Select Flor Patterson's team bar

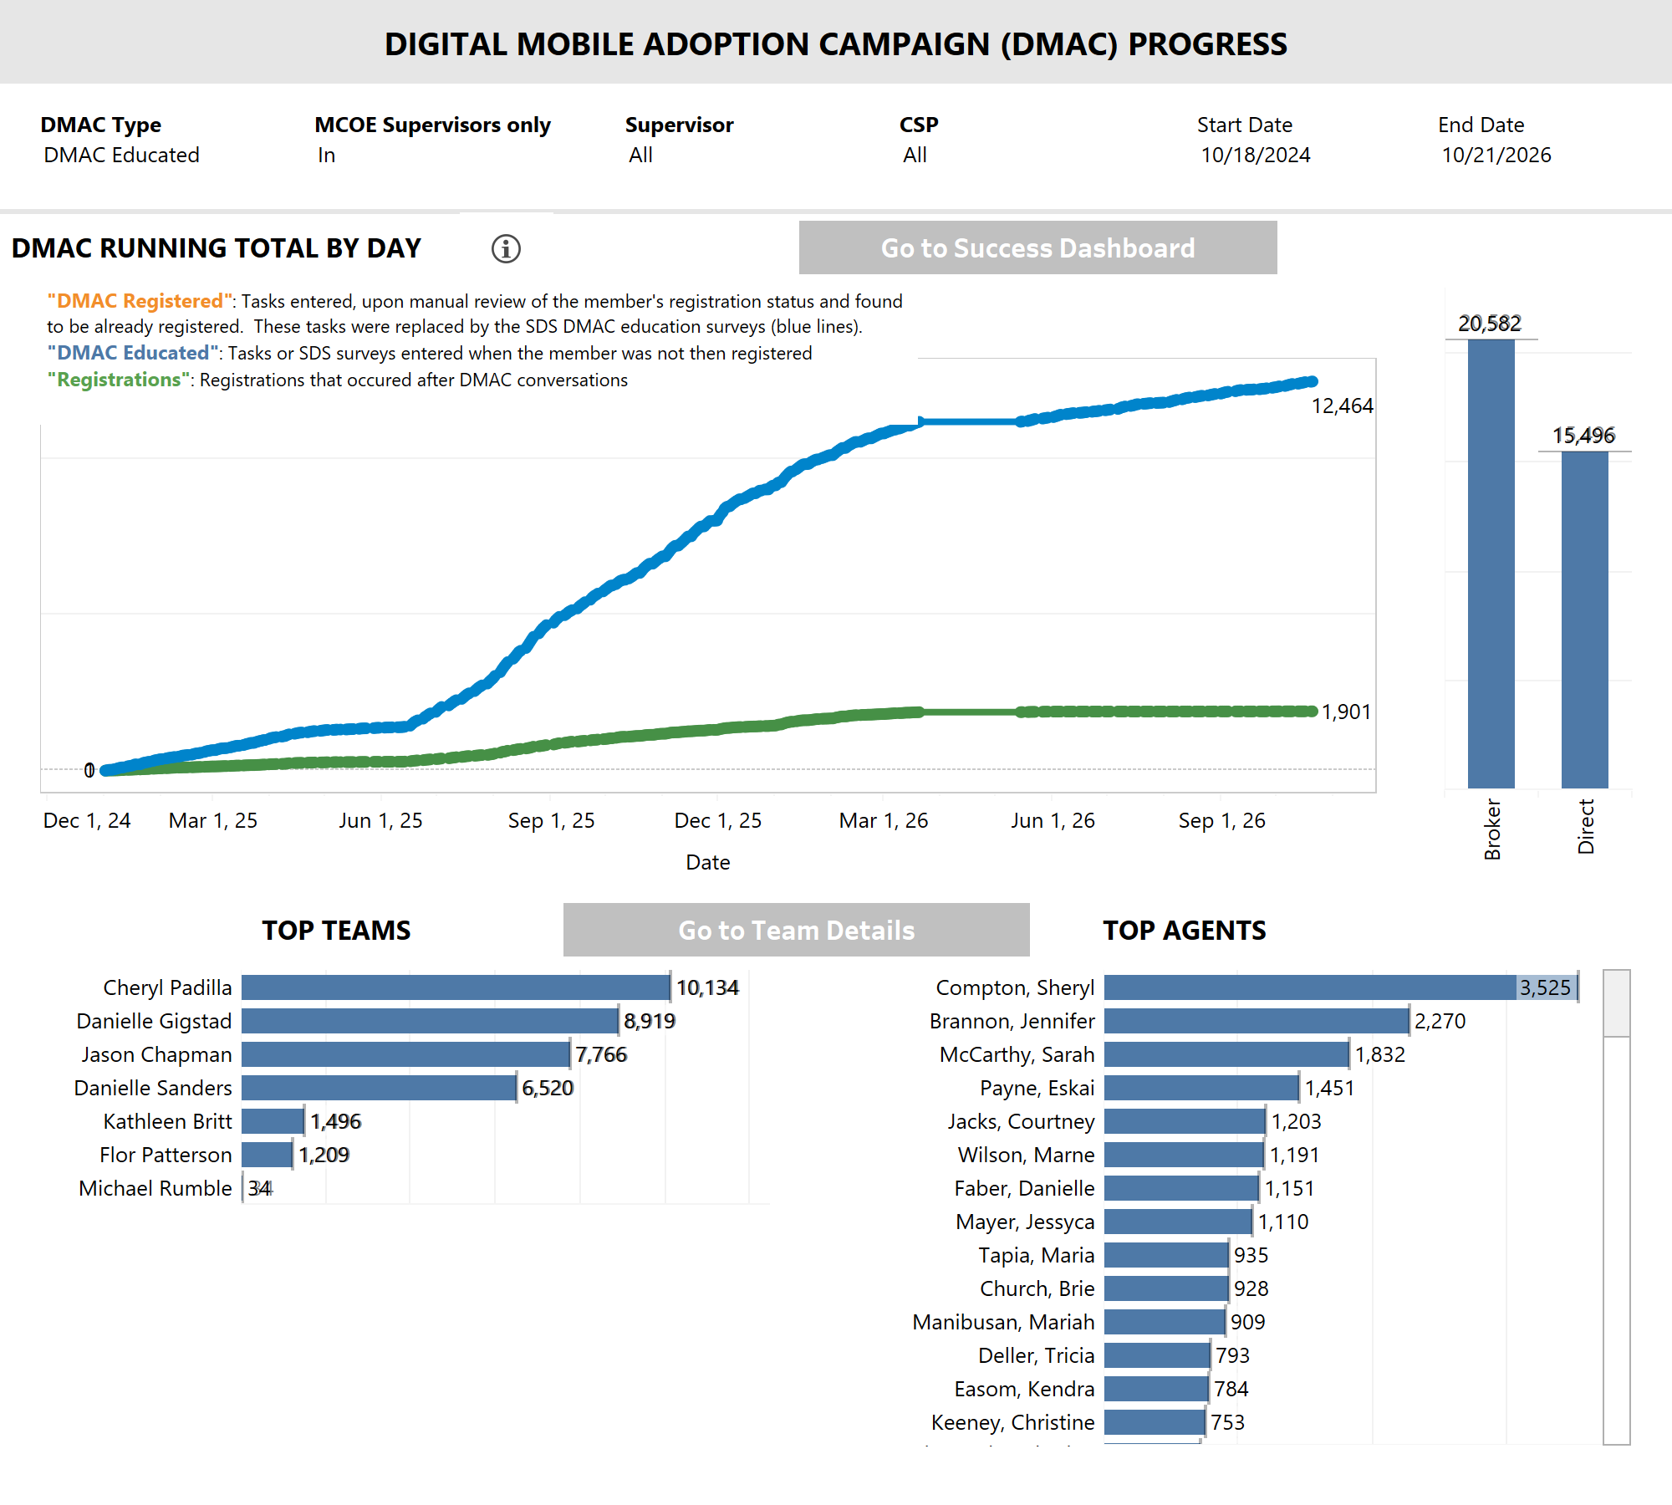(x=267, y=1155)
